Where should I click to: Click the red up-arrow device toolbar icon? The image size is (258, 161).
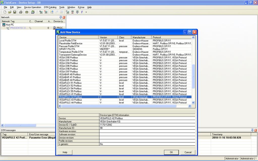click(x=72, y=12)
